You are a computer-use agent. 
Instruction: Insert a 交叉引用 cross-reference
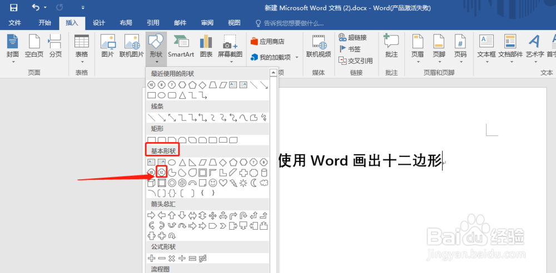point(356,60)
